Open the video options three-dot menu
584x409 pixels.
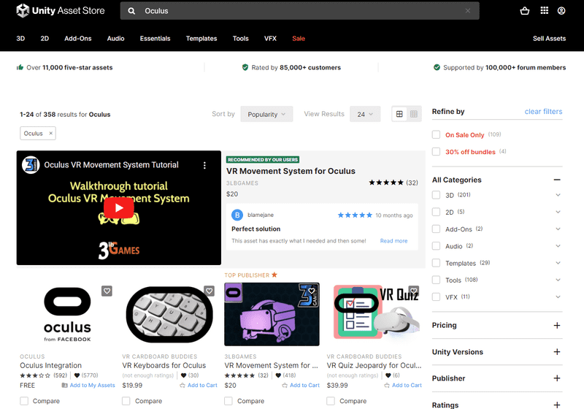(x=204, y=165)
